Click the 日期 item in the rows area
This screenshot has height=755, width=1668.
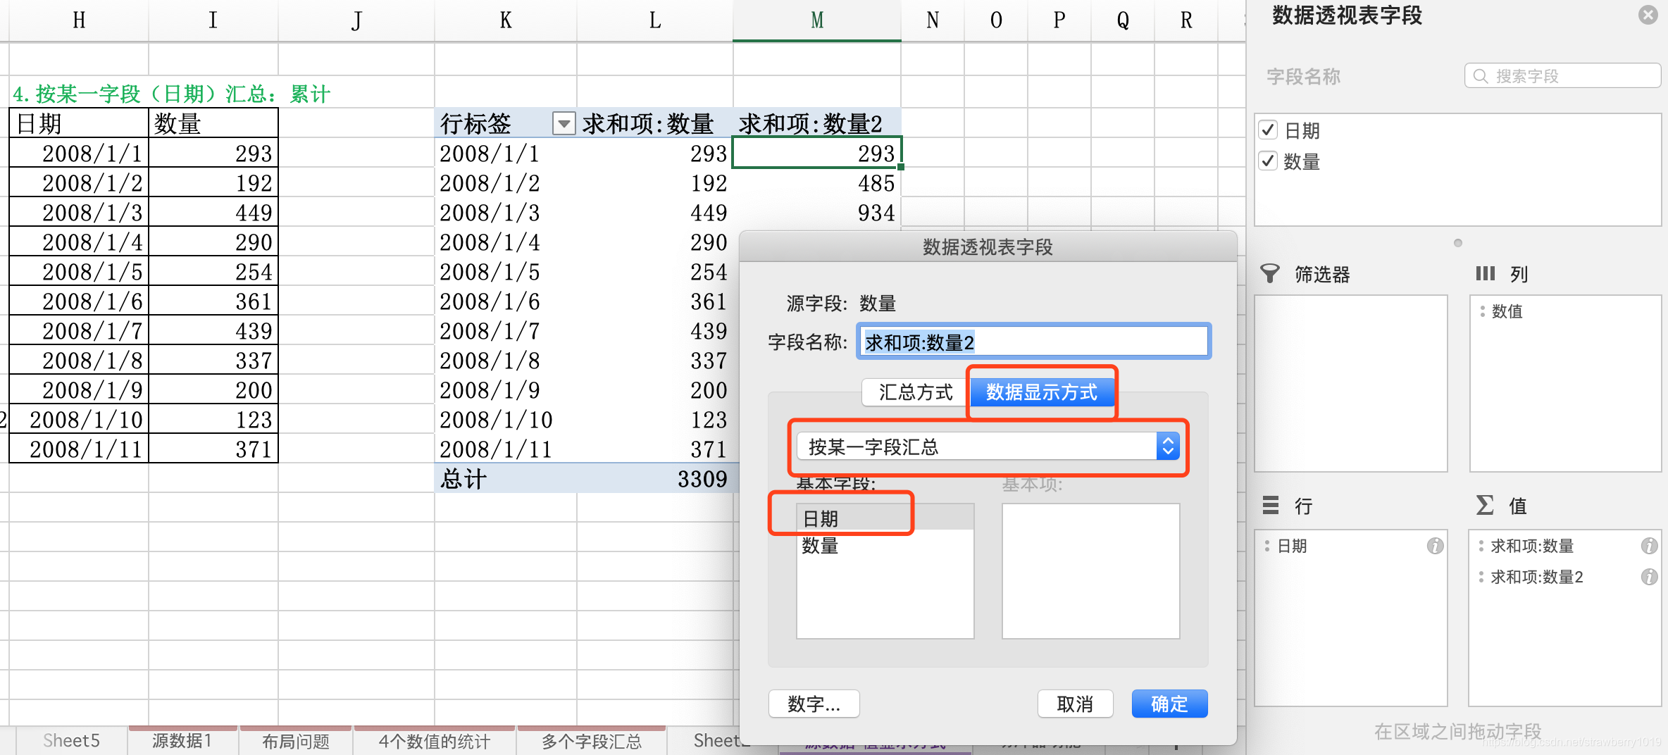click(x=1291, y=546)
